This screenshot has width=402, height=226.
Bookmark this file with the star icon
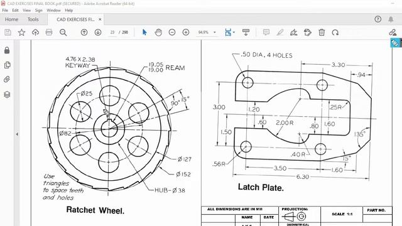[x=21, y=32]
